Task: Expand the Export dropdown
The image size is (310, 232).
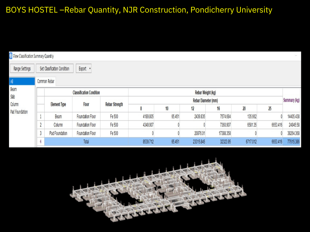Action: click(84, 68)
